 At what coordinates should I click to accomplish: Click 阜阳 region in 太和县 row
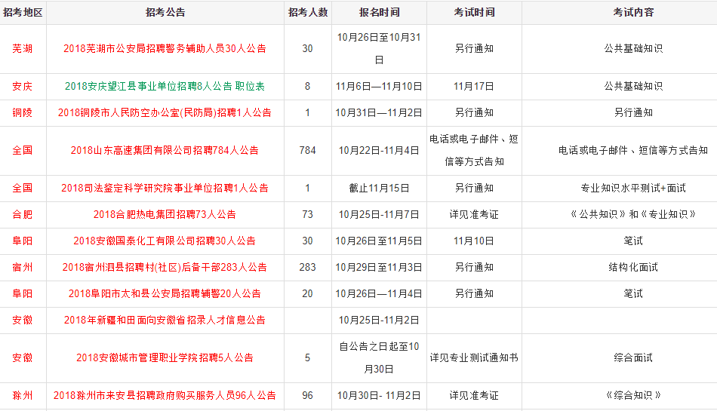pos(23,293)
